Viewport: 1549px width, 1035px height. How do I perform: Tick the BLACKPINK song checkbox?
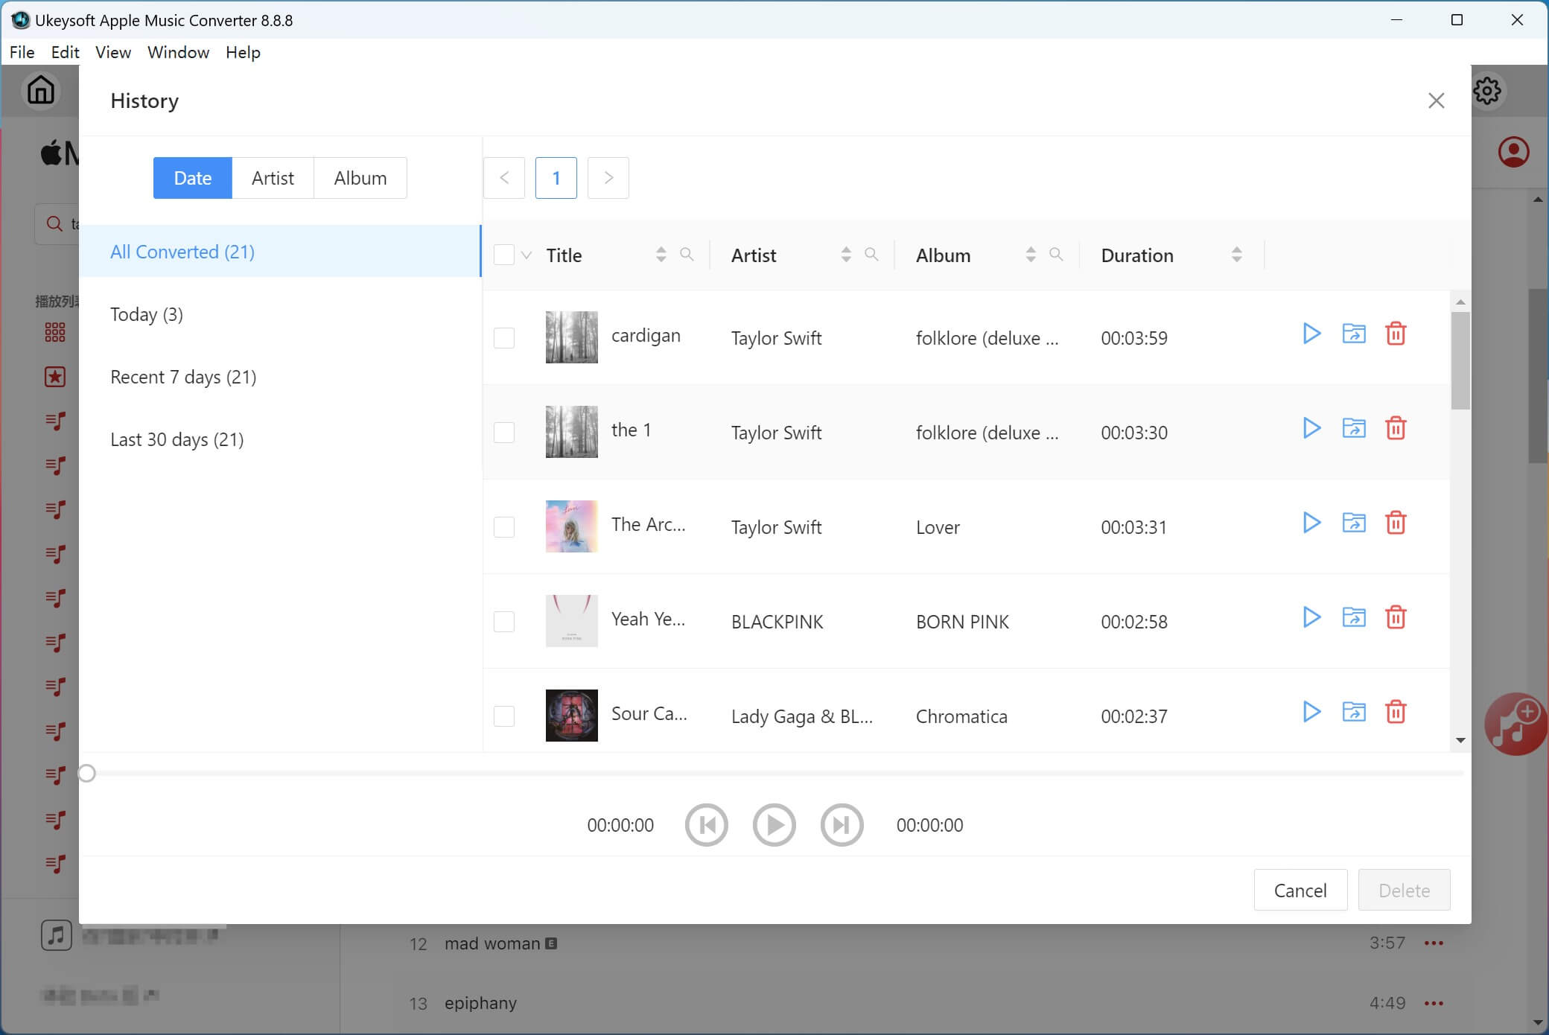(x=504, y=622)
